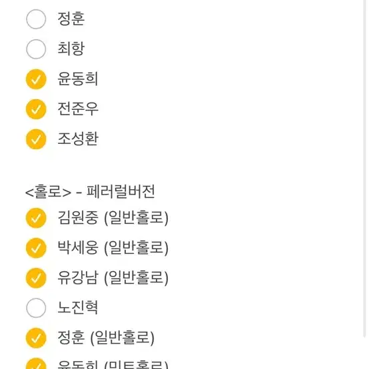The width and height of the screenshot is (369, 369).
Task: Toggle off the 조성환 checkbox
Action: (x=36, y=139)
